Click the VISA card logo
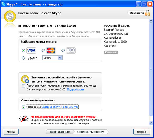This screenshot has height=138, width=154. click(x=31, y=50)
